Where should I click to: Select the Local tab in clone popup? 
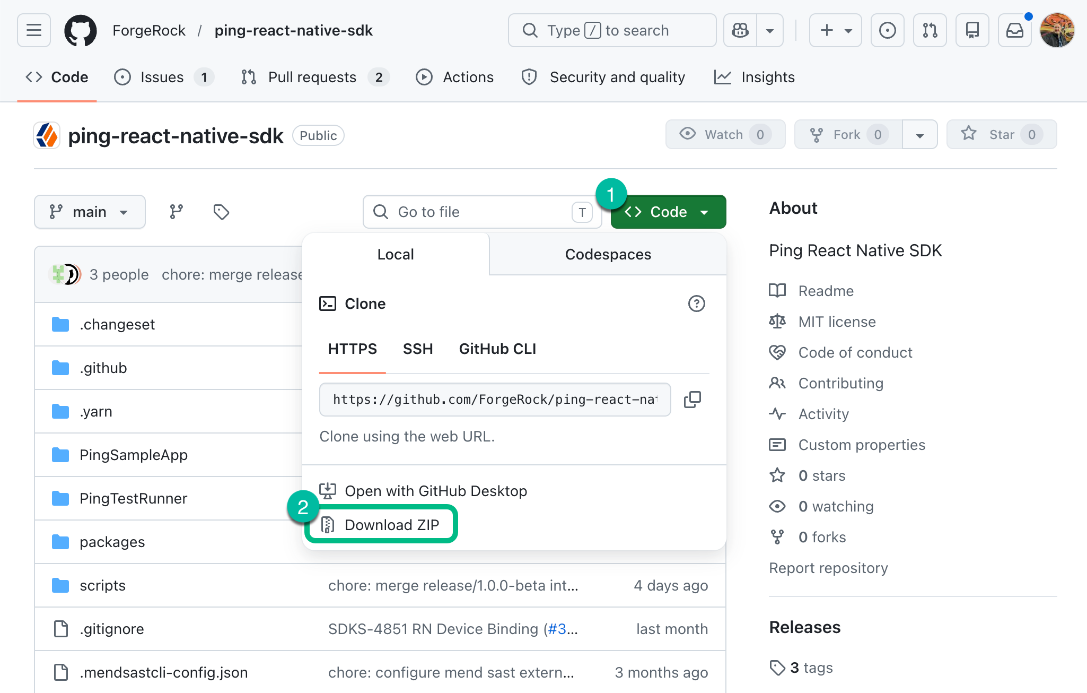(396, 254)
